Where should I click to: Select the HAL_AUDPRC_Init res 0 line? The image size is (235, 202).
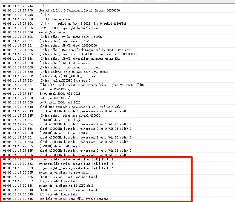[69, 76]
